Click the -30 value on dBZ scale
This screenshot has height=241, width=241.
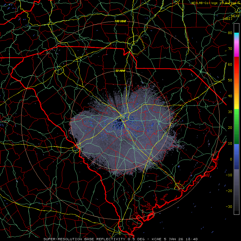(x=229, y=207)
